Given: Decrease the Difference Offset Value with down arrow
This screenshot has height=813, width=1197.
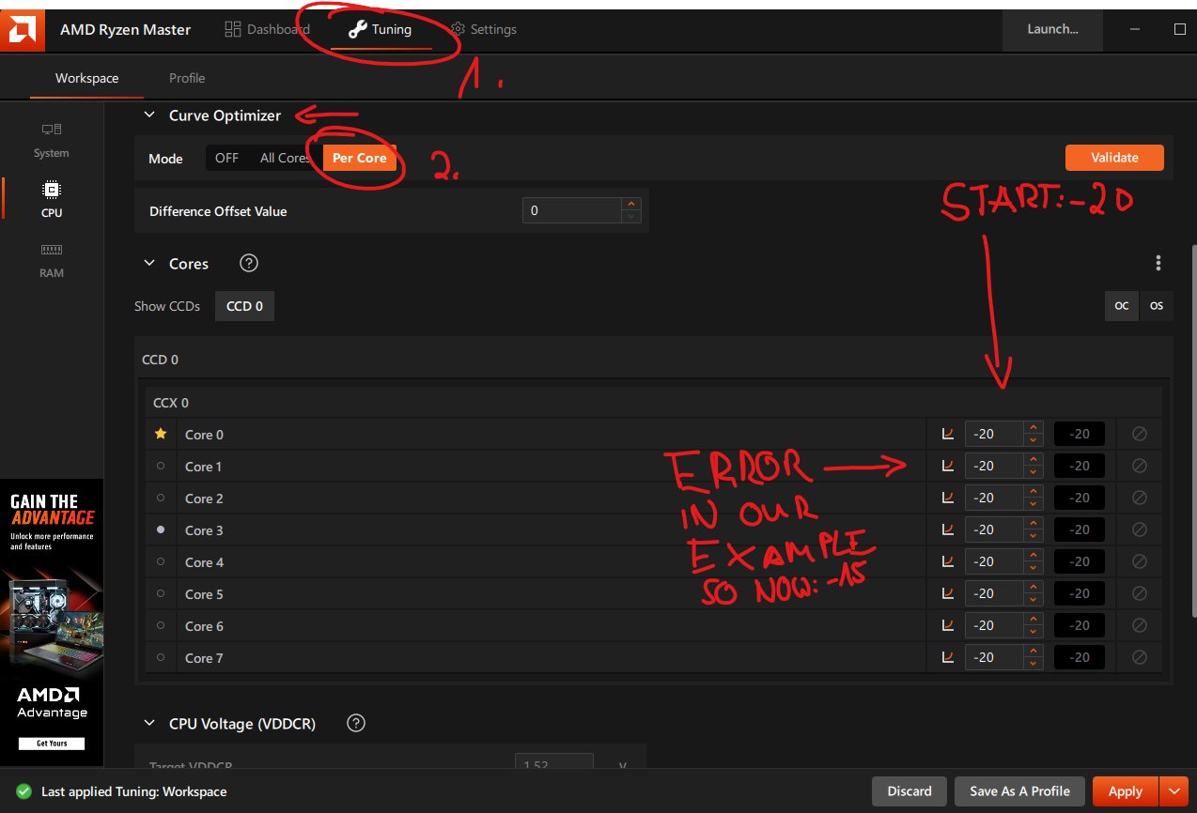Looking at the screenshot, I should [631, 217].
